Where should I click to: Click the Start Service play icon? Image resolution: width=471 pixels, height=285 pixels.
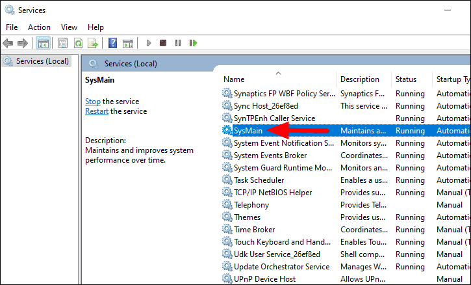[148, 43]
